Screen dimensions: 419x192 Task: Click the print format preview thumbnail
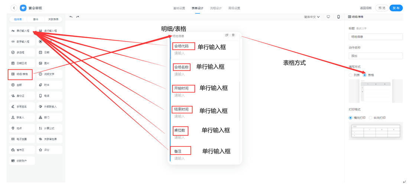coord(376,131)
